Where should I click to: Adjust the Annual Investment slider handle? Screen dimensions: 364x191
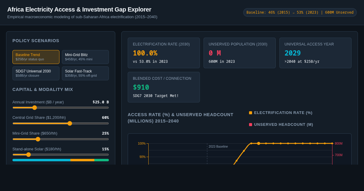coord(35,108)
